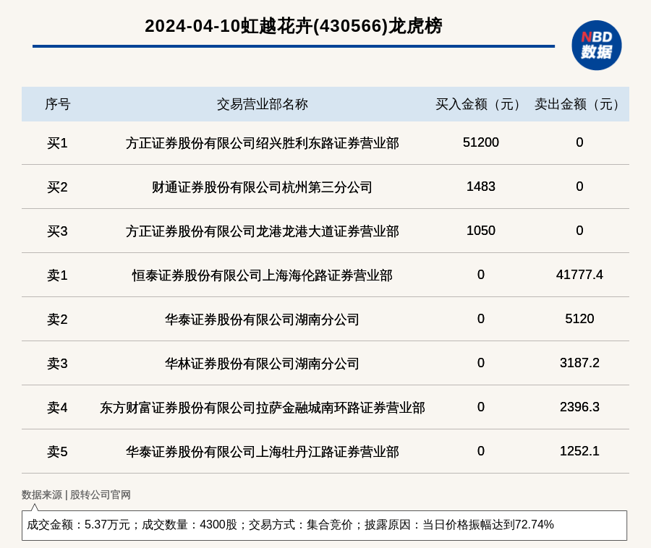
Task: Select the 买3 row label
Action: click(57, 231)
